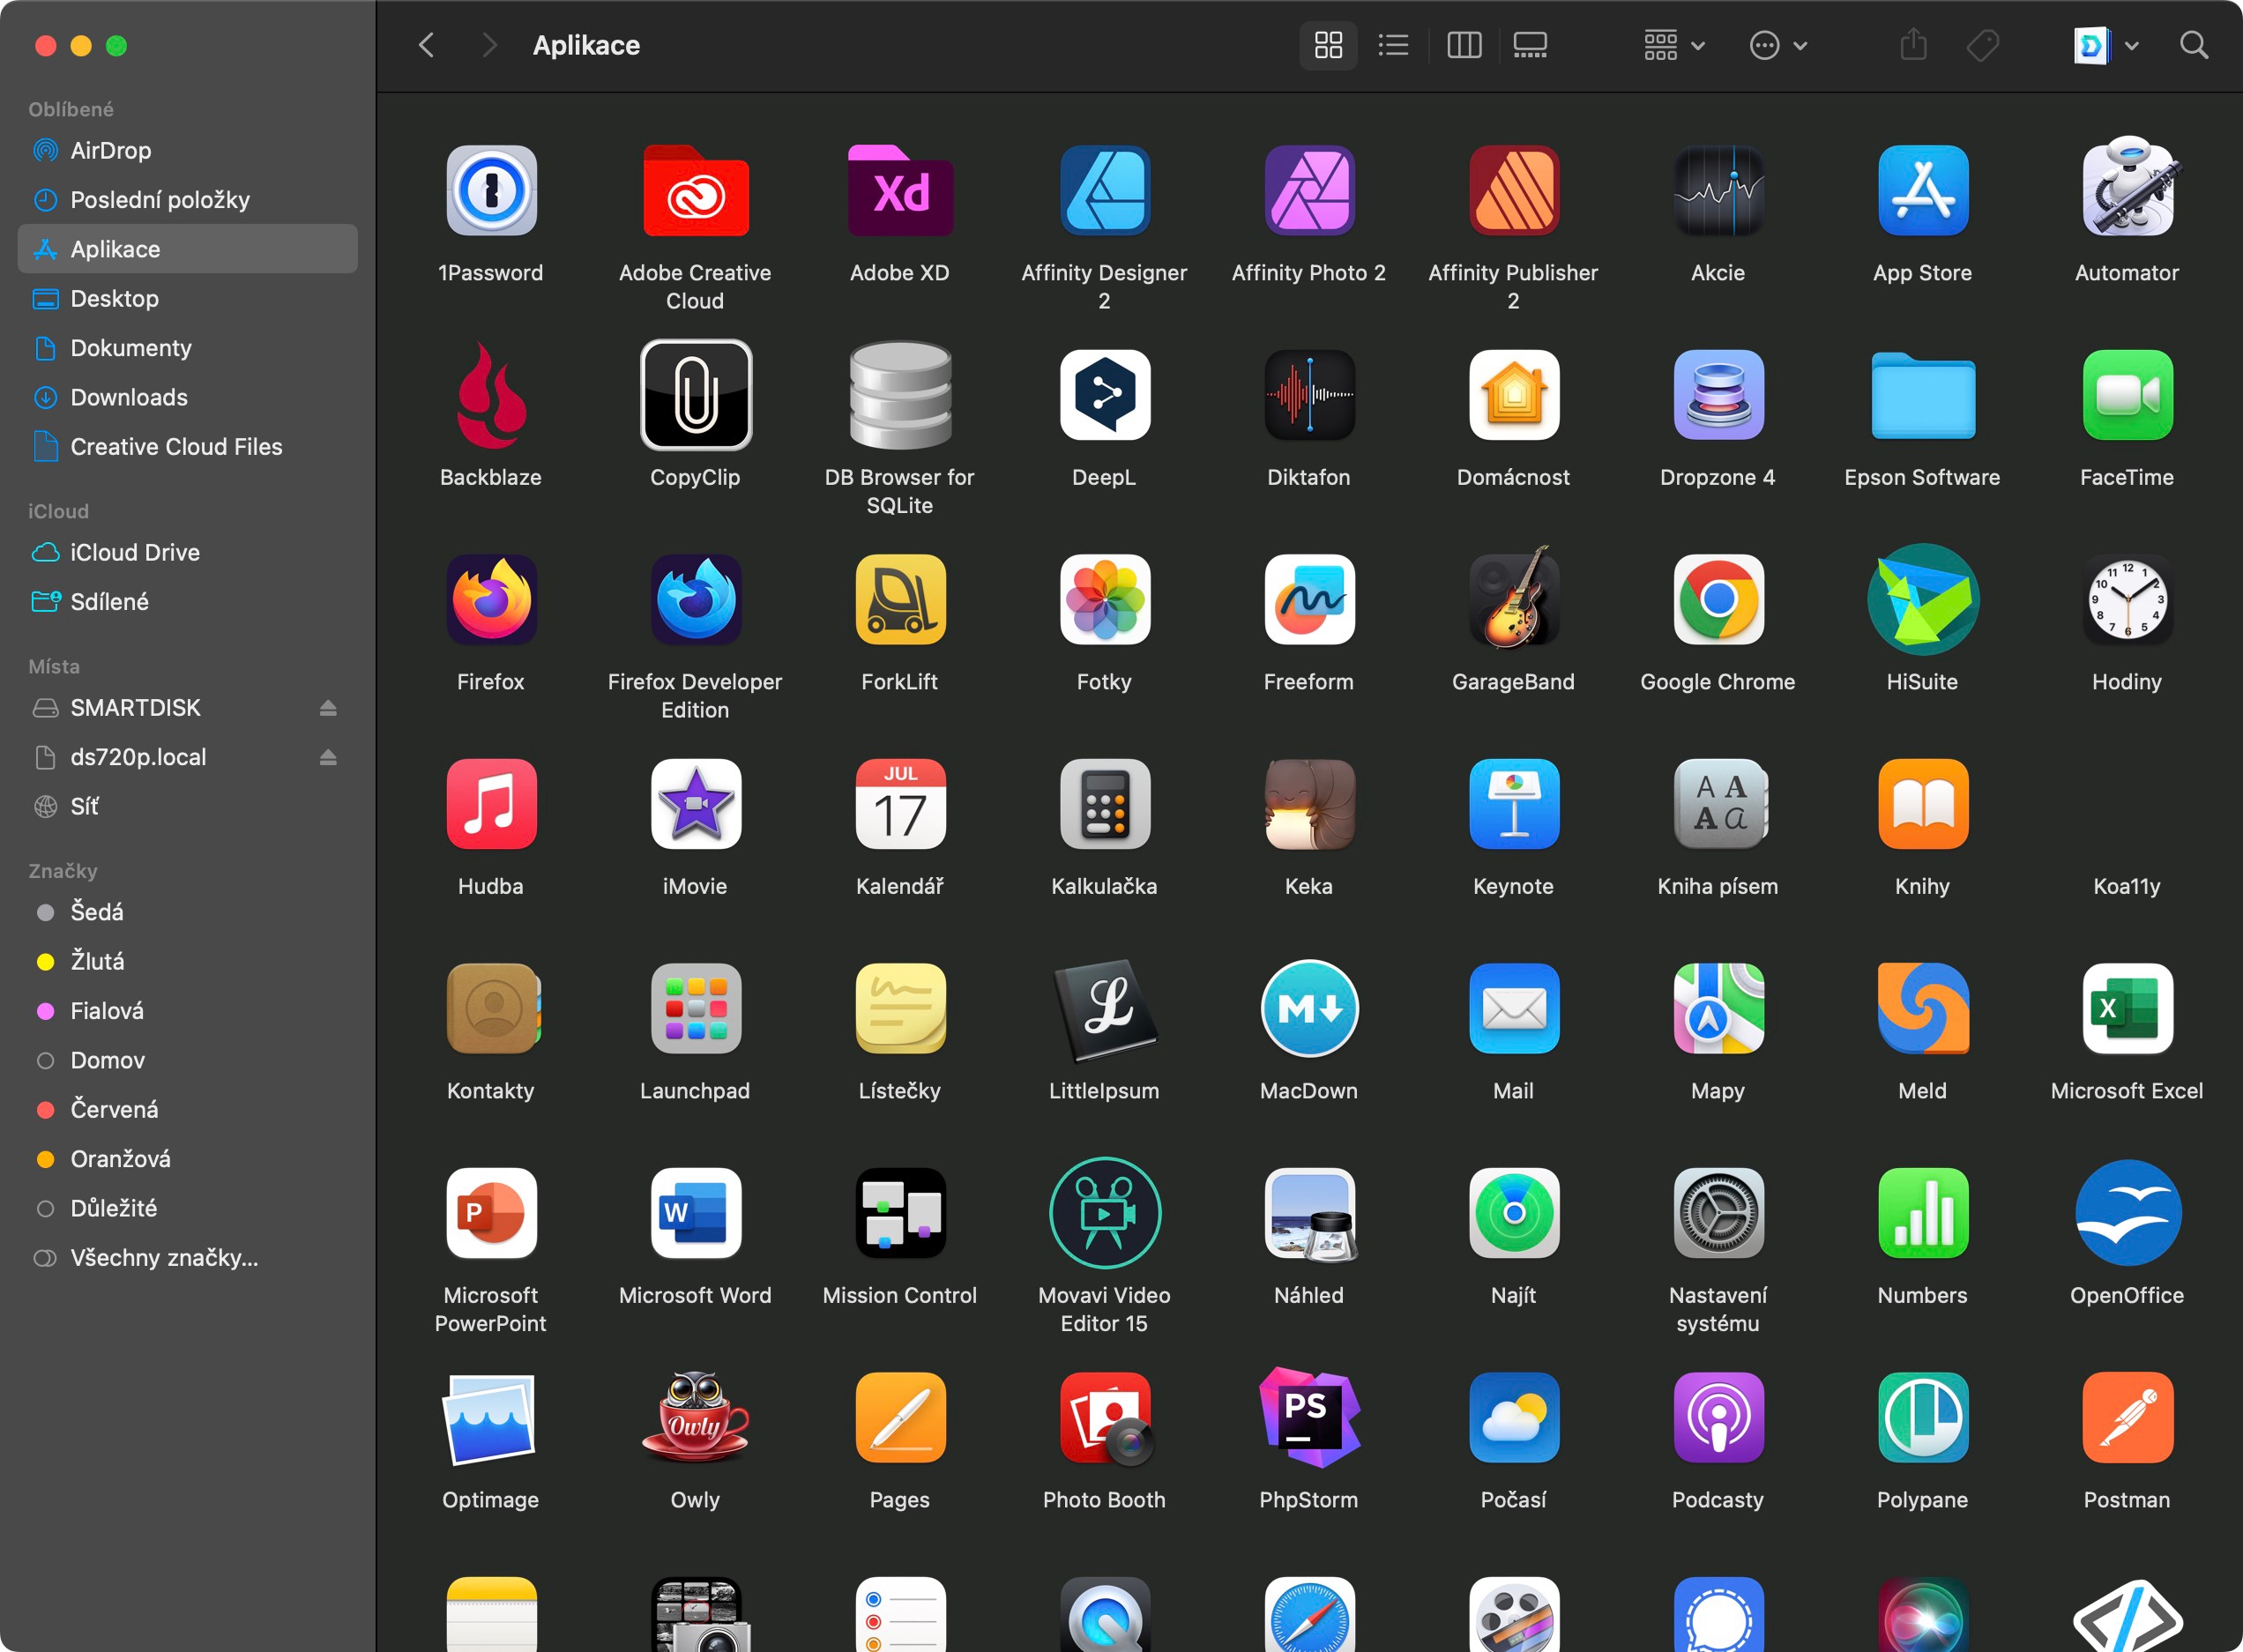Select the Důležité tag in sidebar

(188, 1208)
